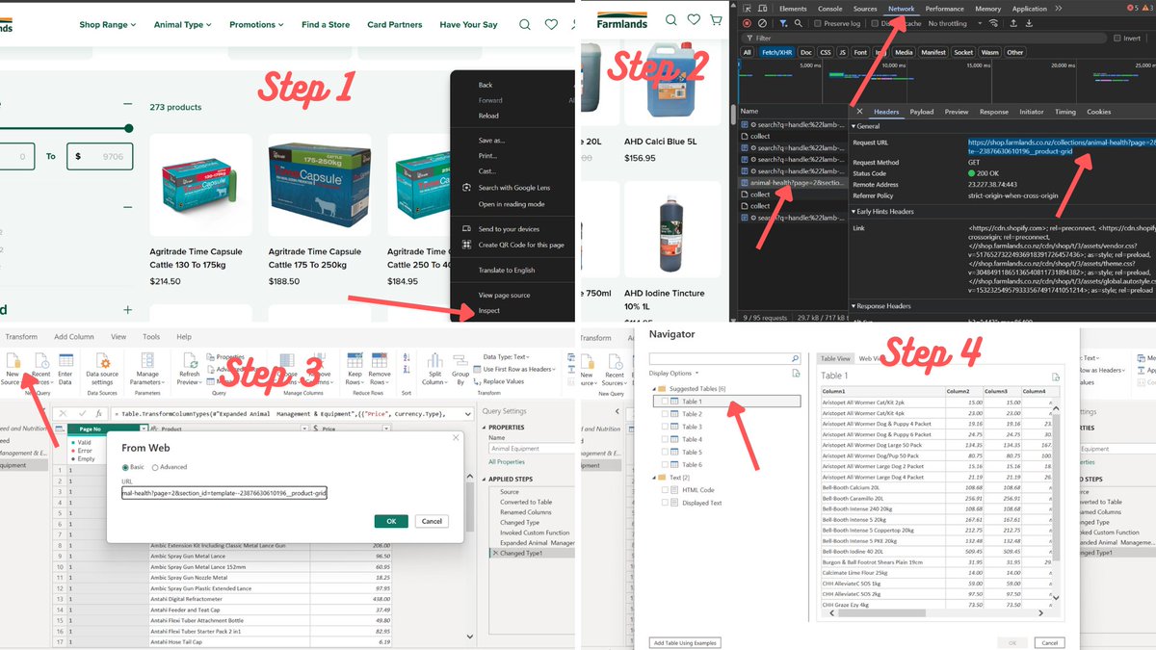Viewport: 1156px width, 650px height.
Task: Open the Display Options dropdown in Navigator
Action: coord(674,373)
